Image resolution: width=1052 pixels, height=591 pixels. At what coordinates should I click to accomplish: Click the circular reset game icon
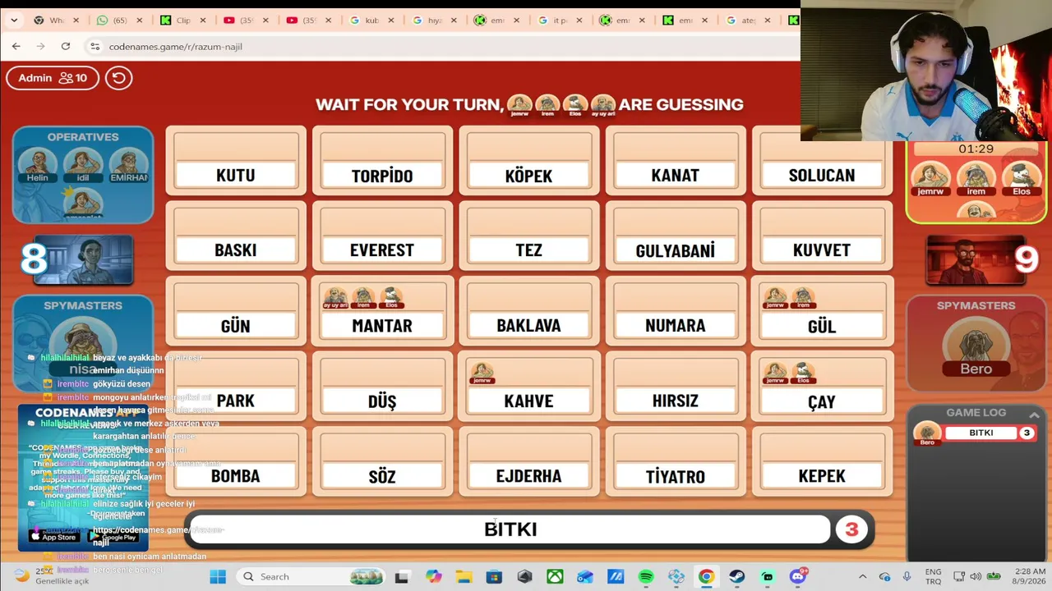(x=118, y=78)
